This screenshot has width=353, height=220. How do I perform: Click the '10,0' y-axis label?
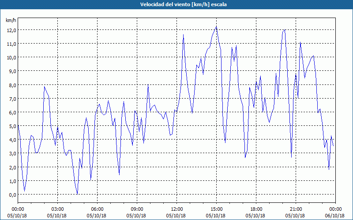(x=12, y=58)
